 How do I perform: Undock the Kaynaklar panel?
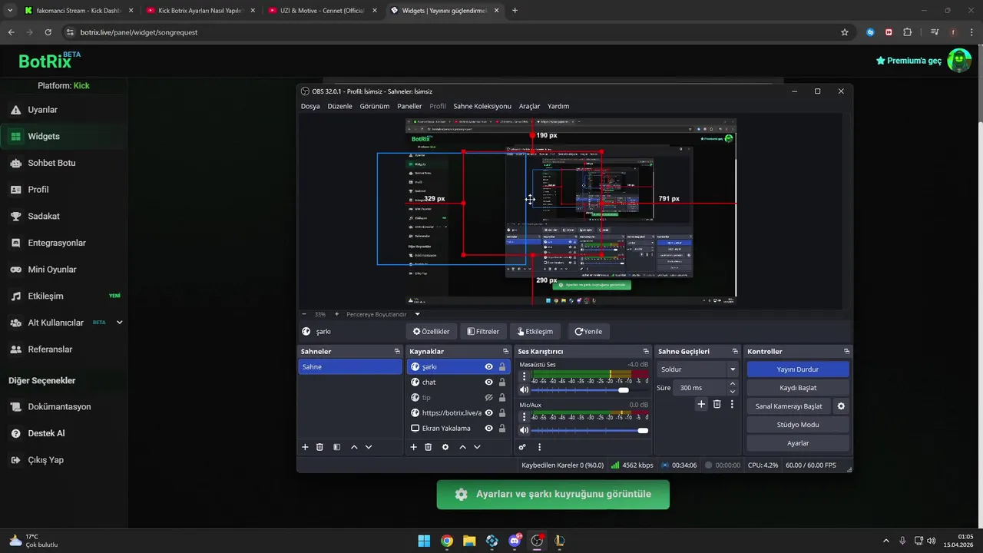[505, 351]
